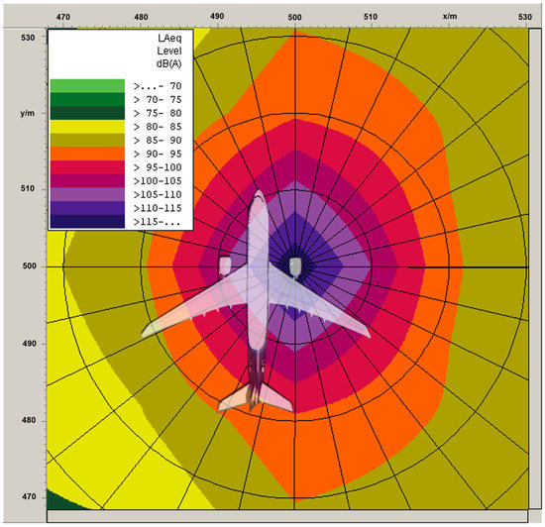Click the vertical scrollbar at right edge

point(534,268)
